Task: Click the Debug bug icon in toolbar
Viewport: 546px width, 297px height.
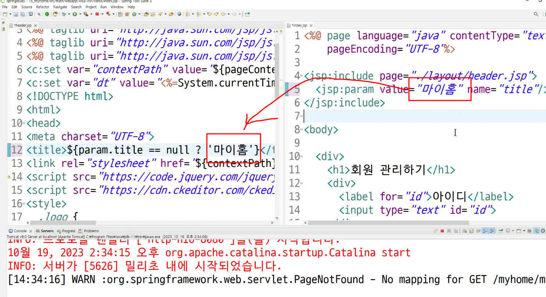Action: point(64,14)
